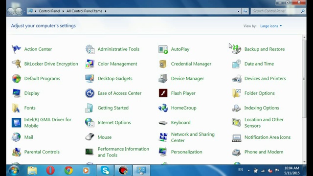Refresh the Control Panel address bar
This screenshot has height=176, width=313.
(x=245, y=11)
